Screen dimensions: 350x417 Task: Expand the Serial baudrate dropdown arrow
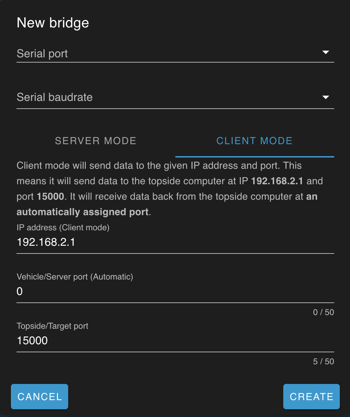pos(325,97)
